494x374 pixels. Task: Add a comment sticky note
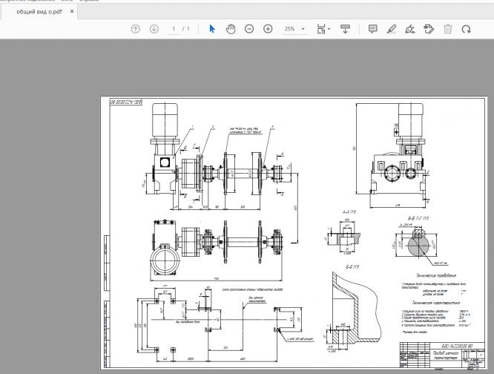tap(372, 29)
